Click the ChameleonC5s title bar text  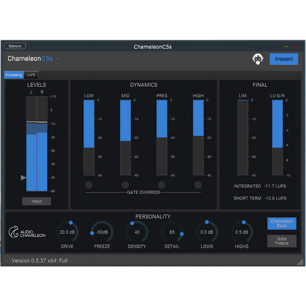point(152,47)
